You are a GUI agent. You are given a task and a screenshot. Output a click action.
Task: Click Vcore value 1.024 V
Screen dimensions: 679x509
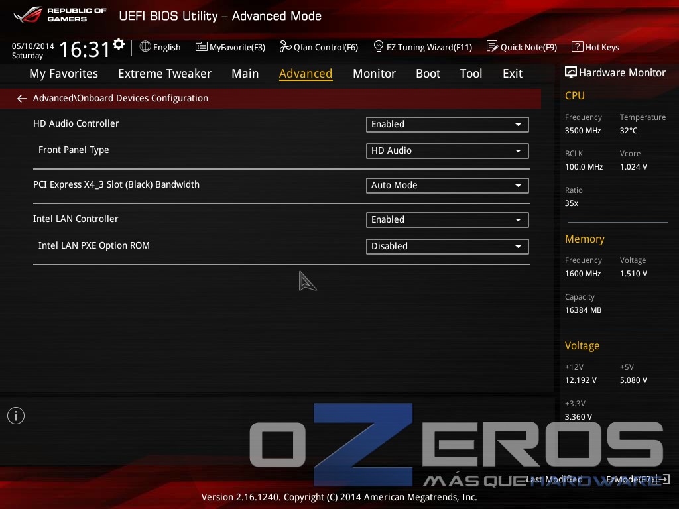[x=633, y=166]
